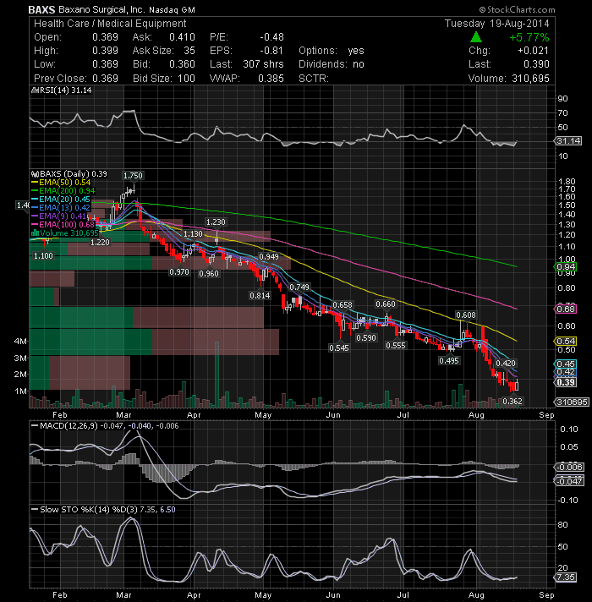This screenshot has height=602, width=592.
Task: Click the Dividends no entry
Action: coord(331,64)
